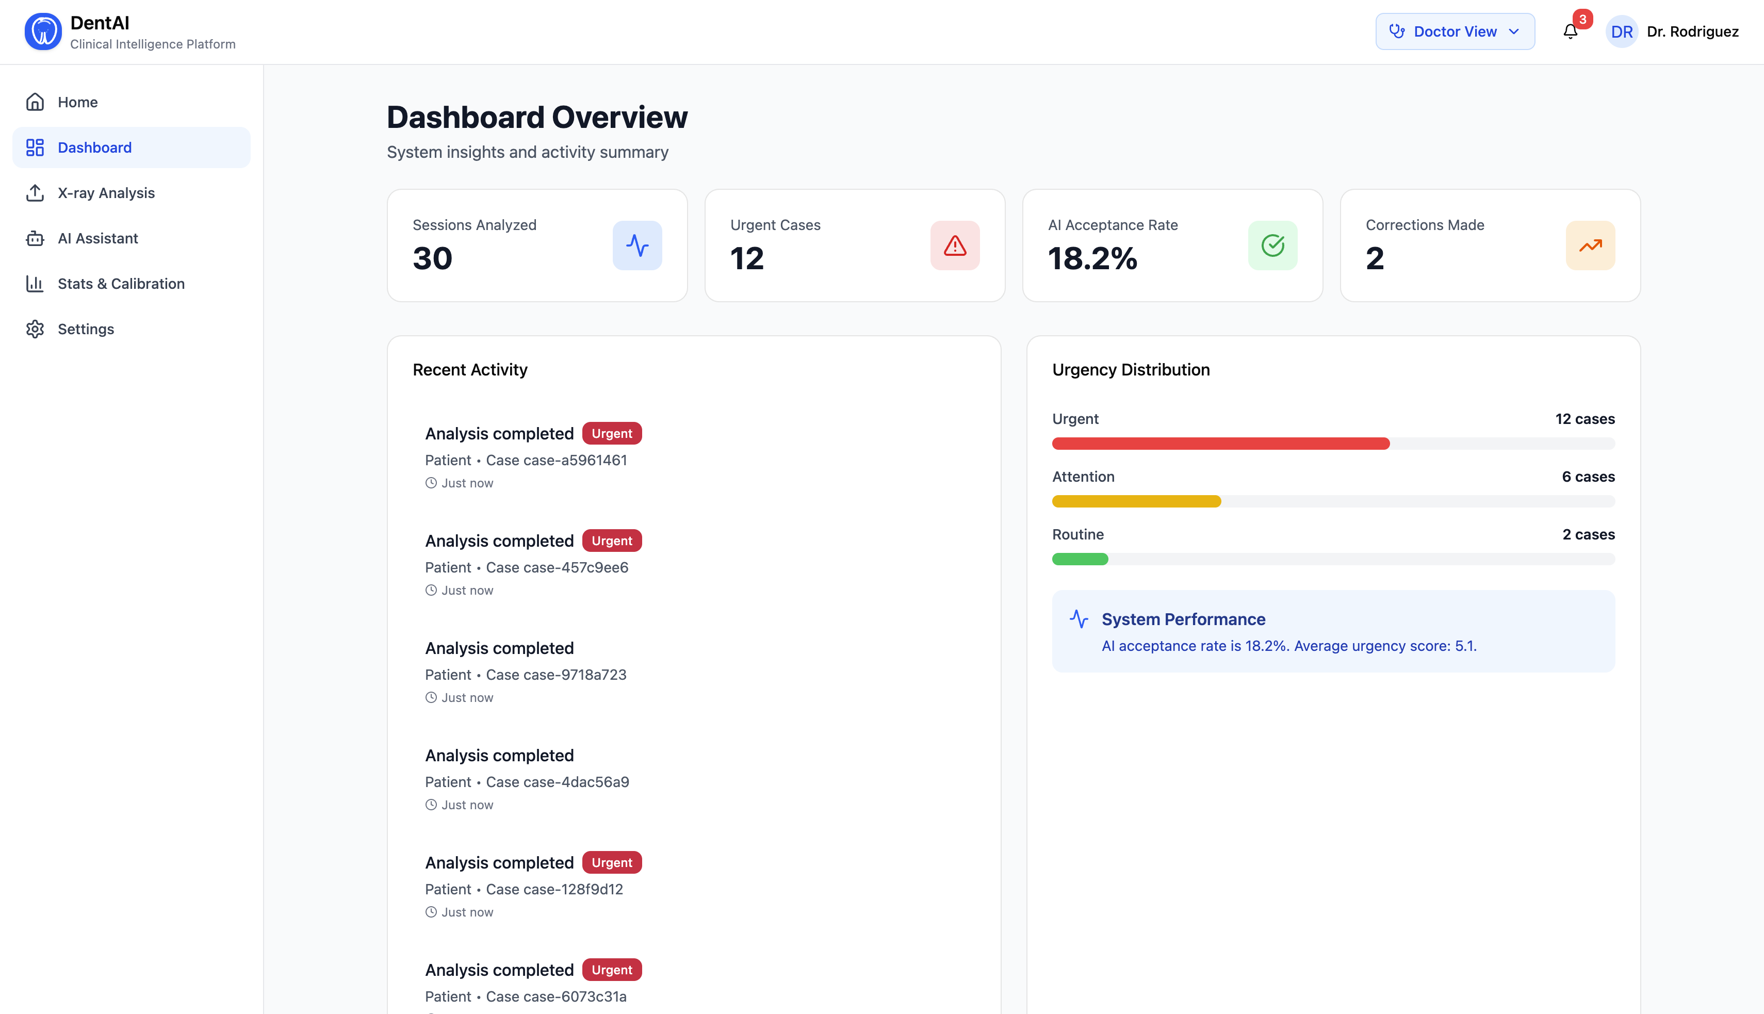Viewport: 1764px width, 1014px height.
Task: Click the stethoscope icon in Doctor View
Action: pyautogui.click(x=1396, y=31)
